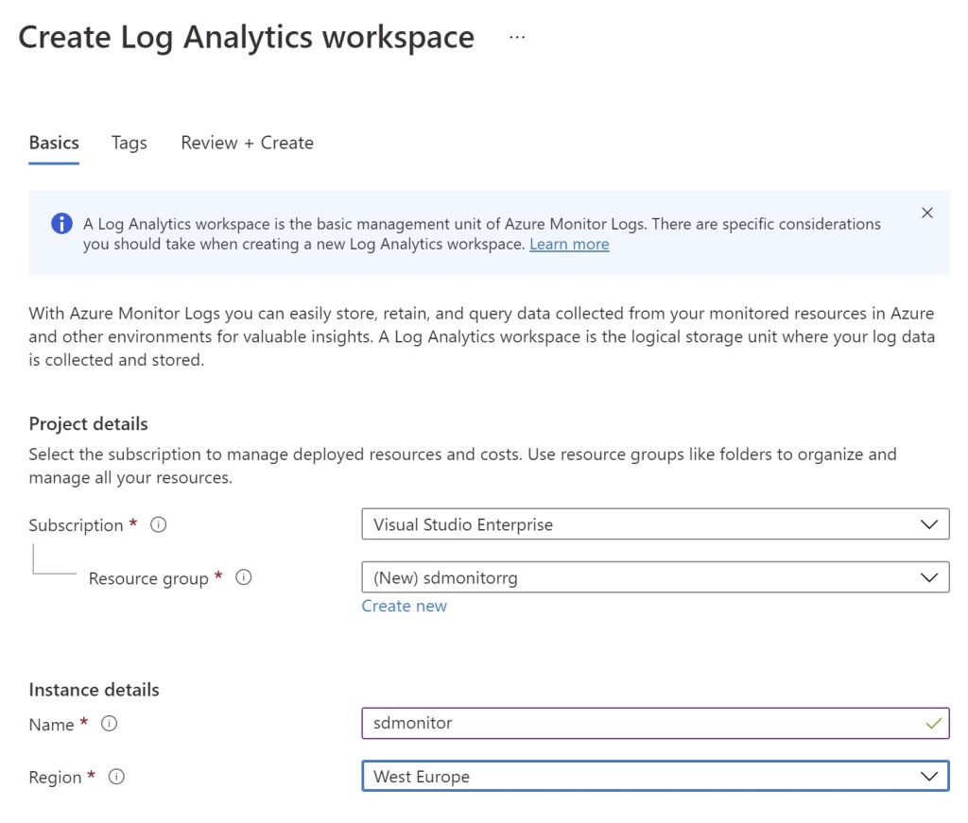This screenshot has height=823, width=968.
Task: Click the Instance details heading
Action: [x=95, y=690]
